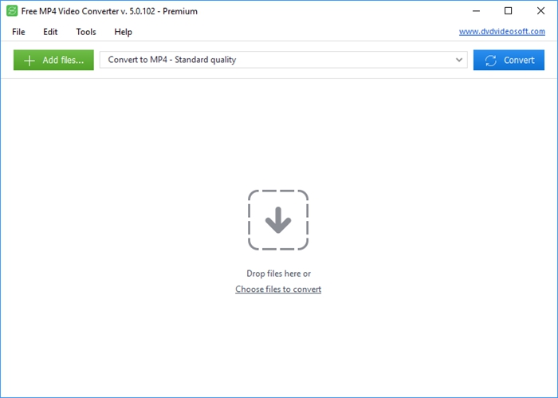
Task: Start conversion with the blue Convert button
Action: [x=509, y=60]
